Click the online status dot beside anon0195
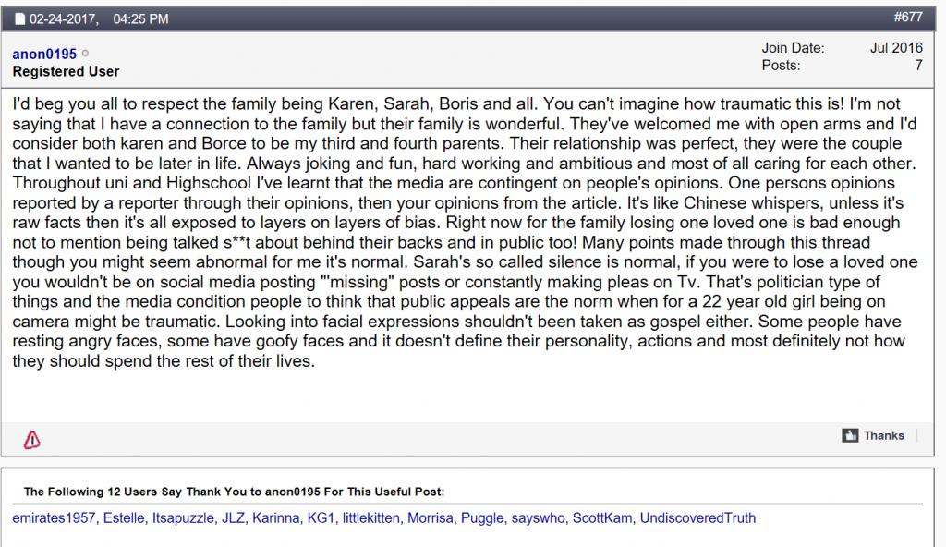 tap(86, 55)
